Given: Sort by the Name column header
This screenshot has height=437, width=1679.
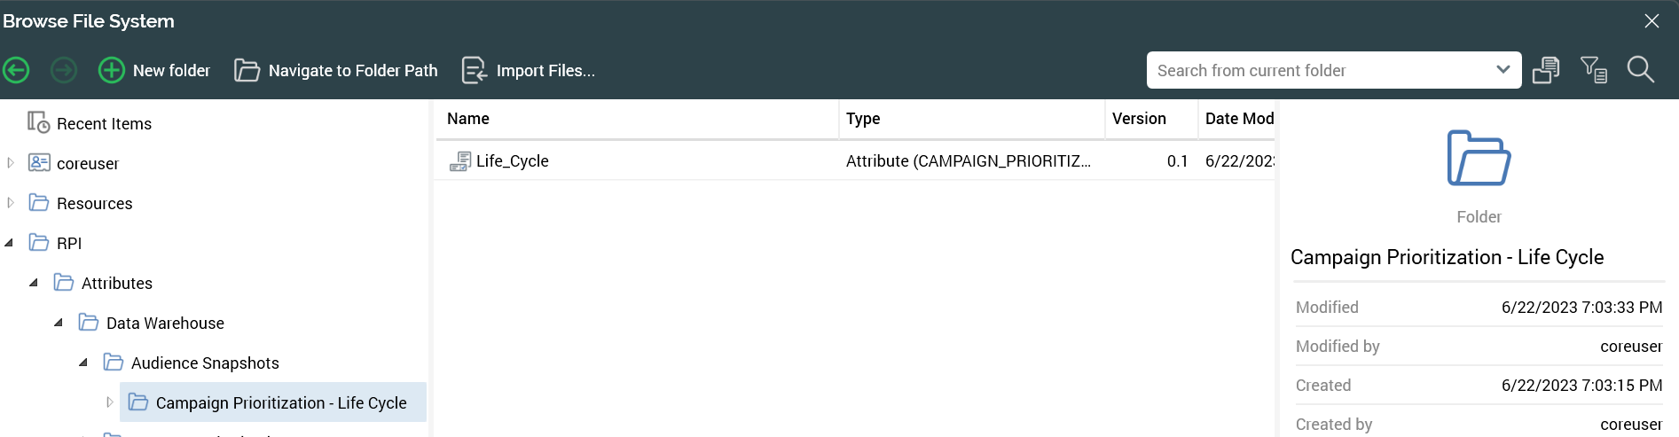Looking at the screenshot, I should (468, 119).
